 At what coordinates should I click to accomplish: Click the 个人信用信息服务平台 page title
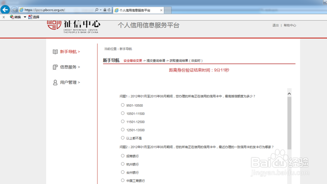[x=148, y=25]
